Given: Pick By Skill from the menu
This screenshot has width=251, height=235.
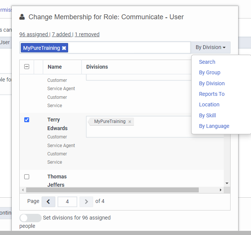Looking at the screenshot, I should click(207, 115).
